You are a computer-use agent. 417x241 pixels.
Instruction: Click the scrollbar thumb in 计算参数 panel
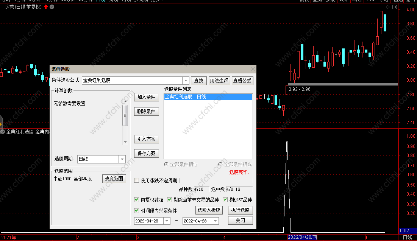coord(125,115)
